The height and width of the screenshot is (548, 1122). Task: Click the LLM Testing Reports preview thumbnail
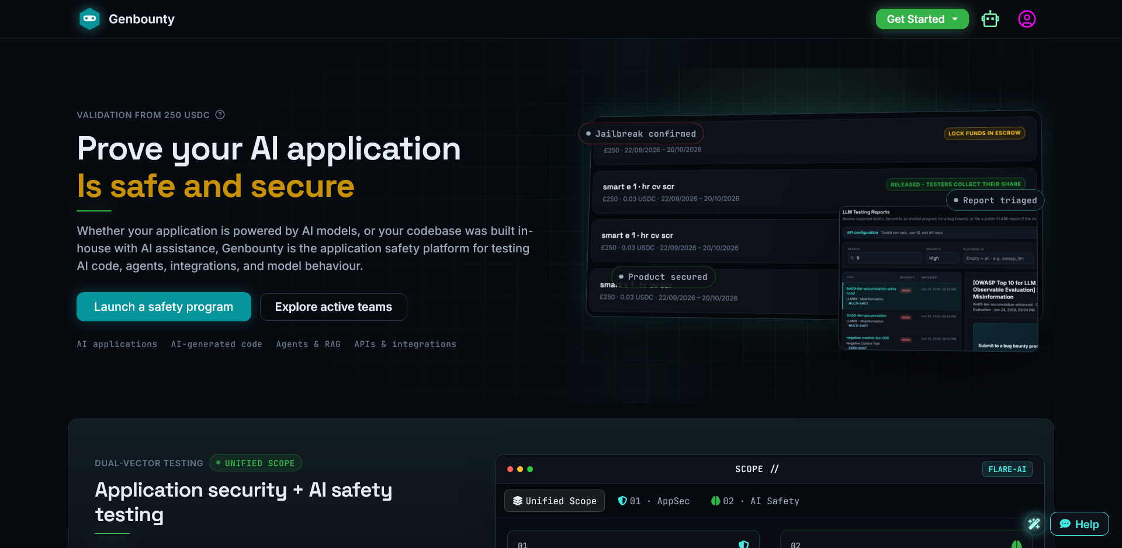coord(939,279)
